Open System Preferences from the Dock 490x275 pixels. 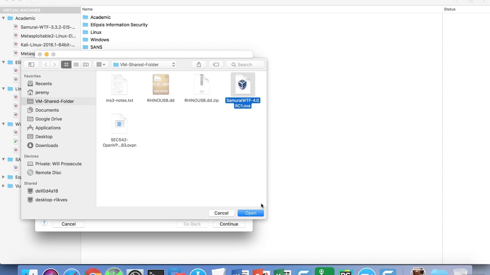[135, 272]
